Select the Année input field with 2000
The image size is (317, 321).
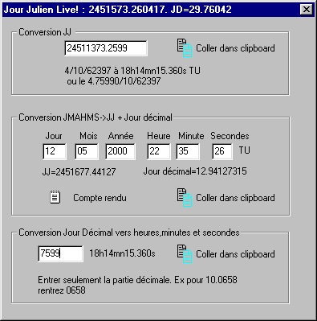coord(120,151)
